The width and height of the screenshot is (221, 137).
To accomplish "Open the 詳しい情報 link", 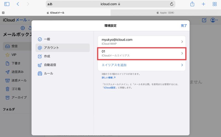I will coord(109,78).
